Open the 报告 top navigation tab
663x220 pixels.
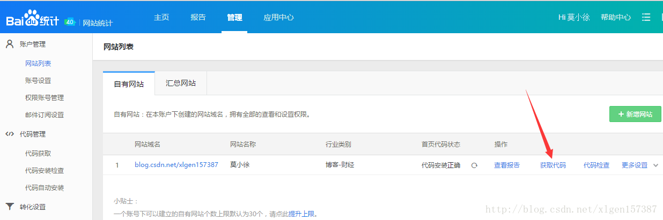(198, 17)
